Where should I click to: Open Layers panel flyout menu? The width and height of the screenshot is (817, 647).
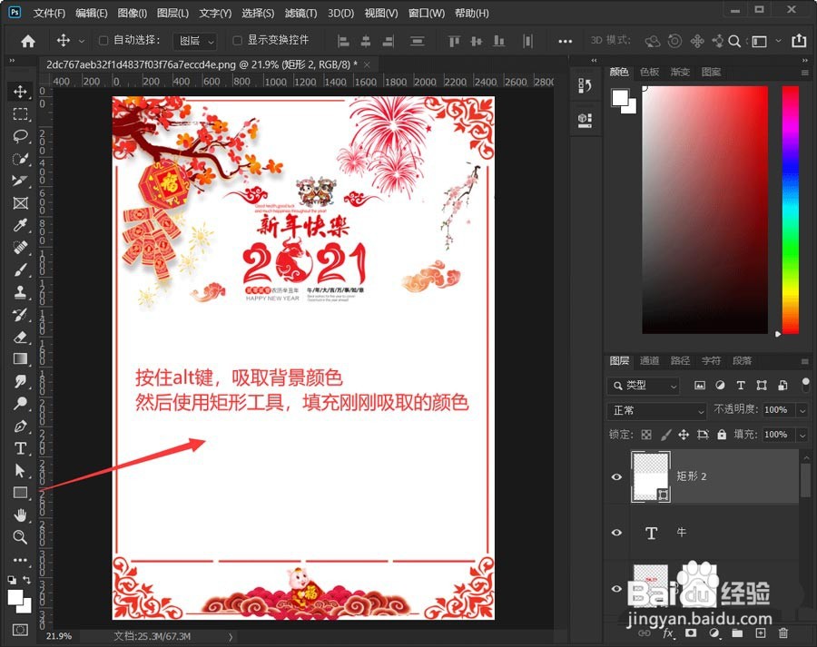tap(804, 361)
